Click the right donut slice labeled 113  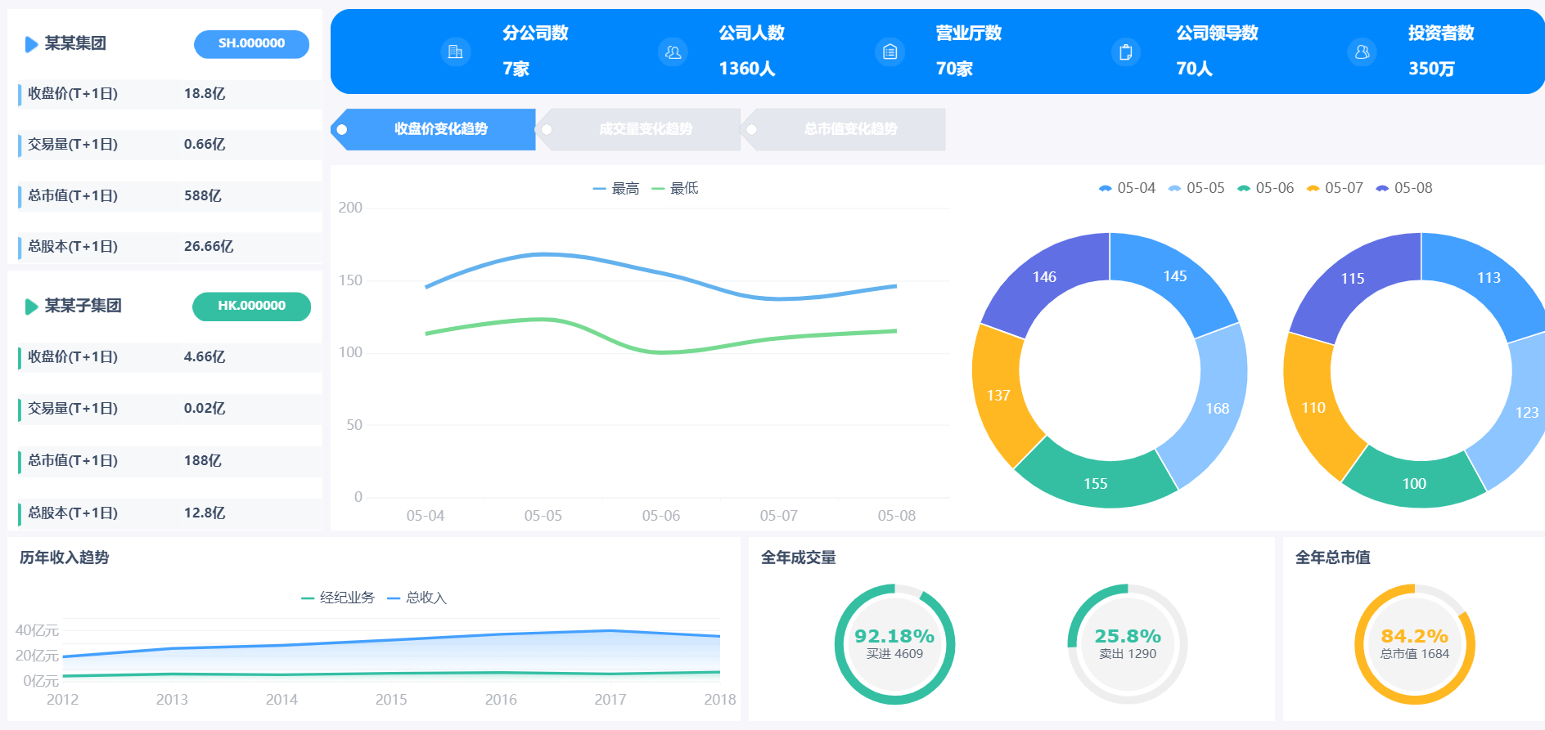pyautogui.click(x=1489, y=278)
